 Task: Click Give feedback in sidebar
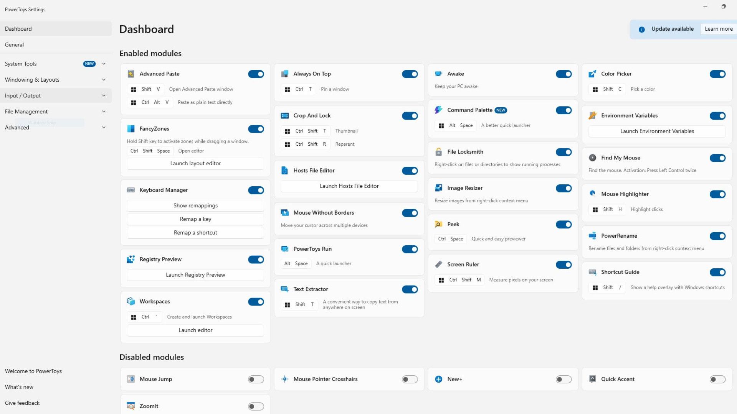[56, 403]
